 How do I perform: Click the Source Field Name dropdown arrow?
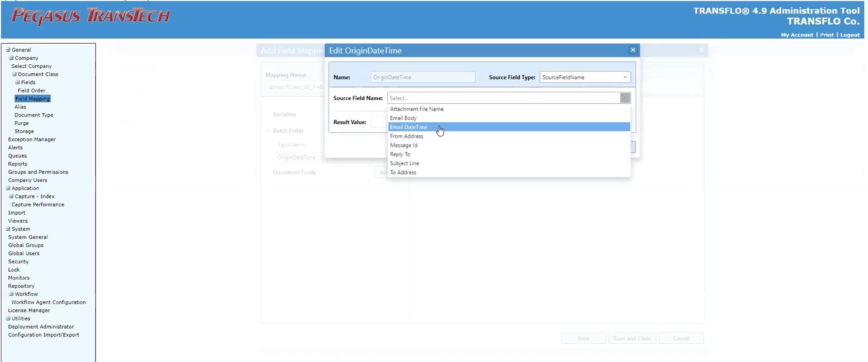(625, 98)
